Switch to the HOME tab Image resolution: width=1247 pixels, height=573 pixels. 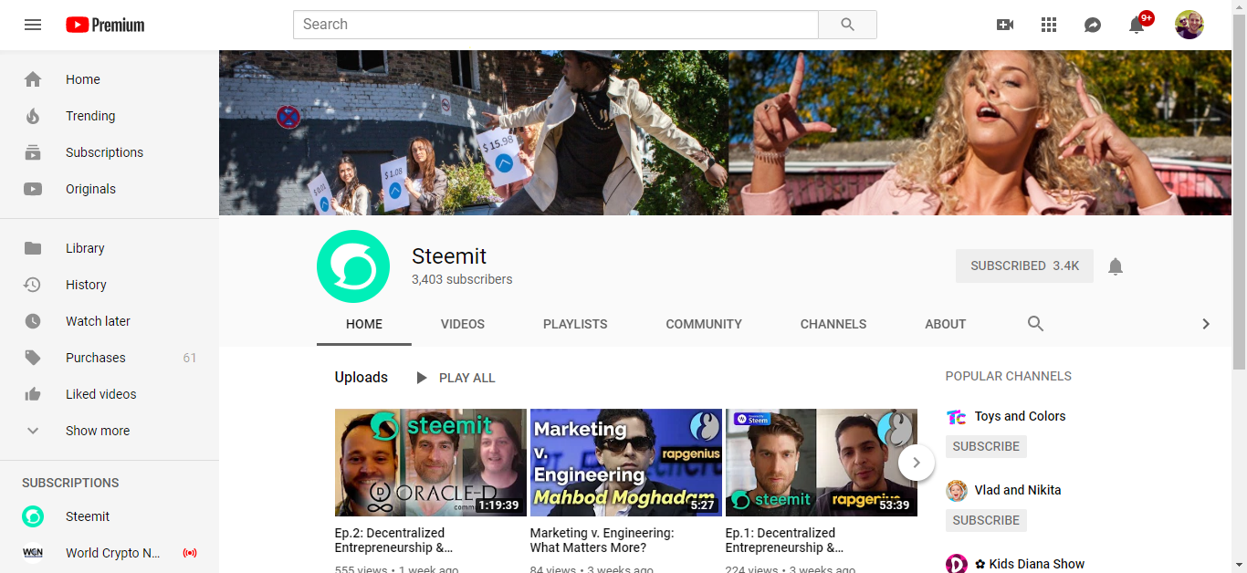click(x=364, y=324)
